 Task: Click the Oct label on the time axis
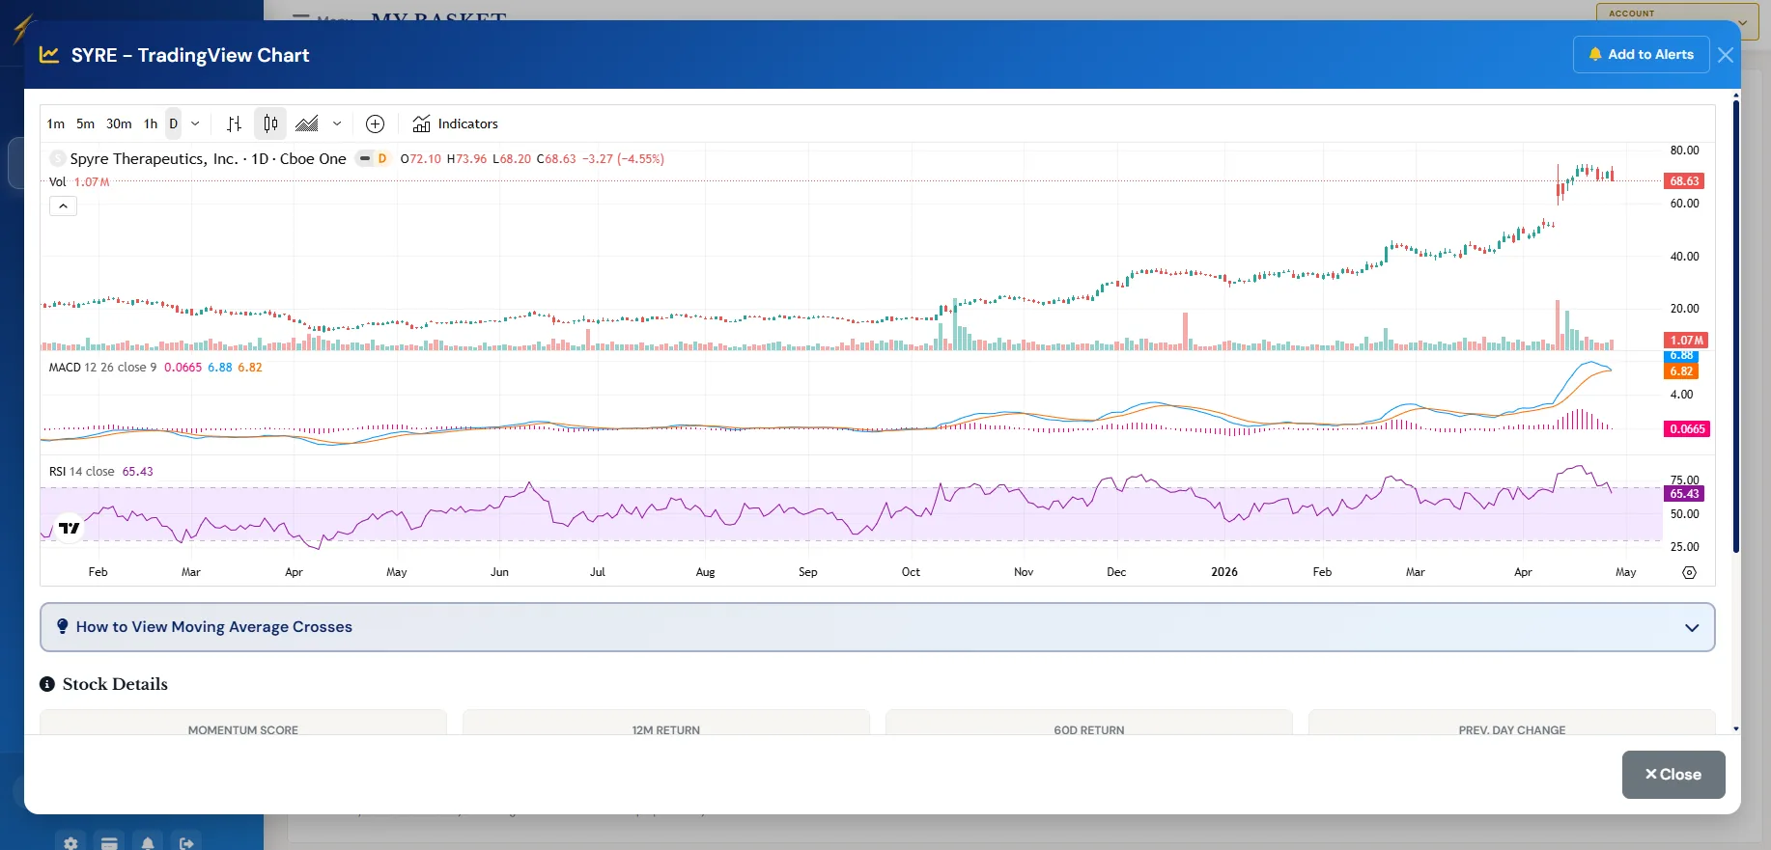(x=911, y=572)
